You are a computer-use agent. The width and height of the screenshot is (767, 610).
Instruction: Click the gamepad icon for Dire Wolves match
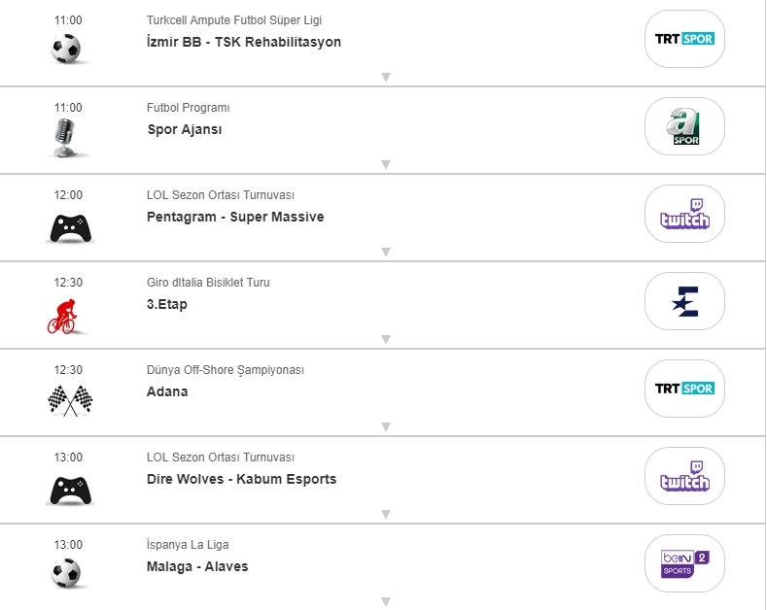click(69, 491)
